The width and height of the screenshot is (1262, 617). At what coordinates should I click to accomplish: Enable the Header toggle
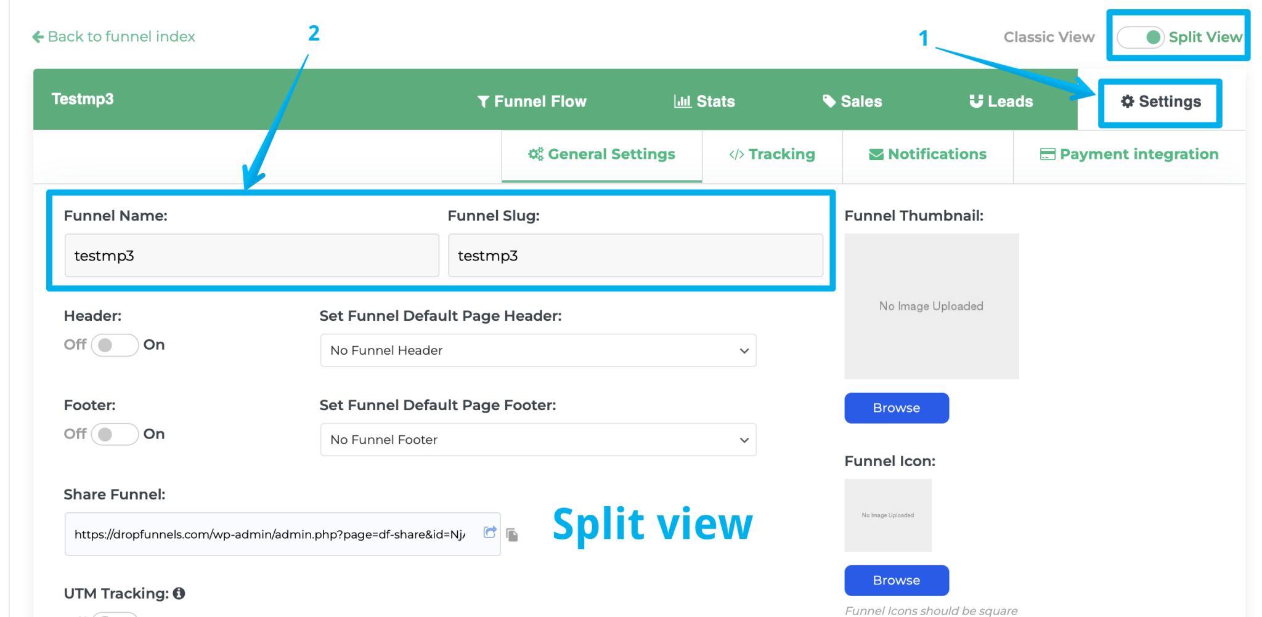tap(115, 345)
